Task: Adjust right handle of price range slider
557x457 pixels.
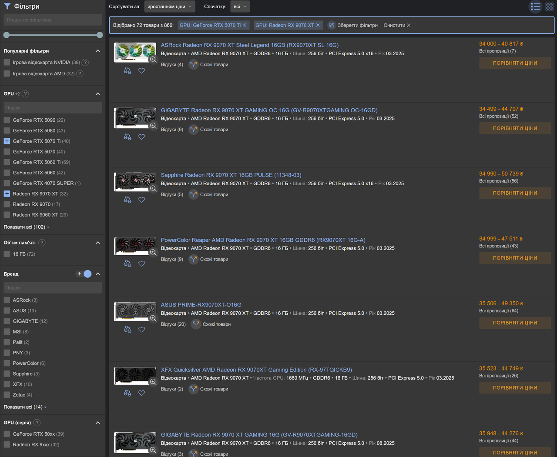Action: tap(100, 35)
